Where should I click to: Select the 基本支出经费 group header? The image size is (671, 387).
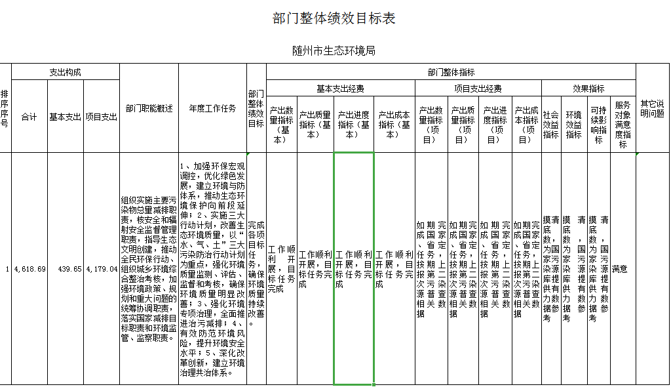tap(340, 89)
